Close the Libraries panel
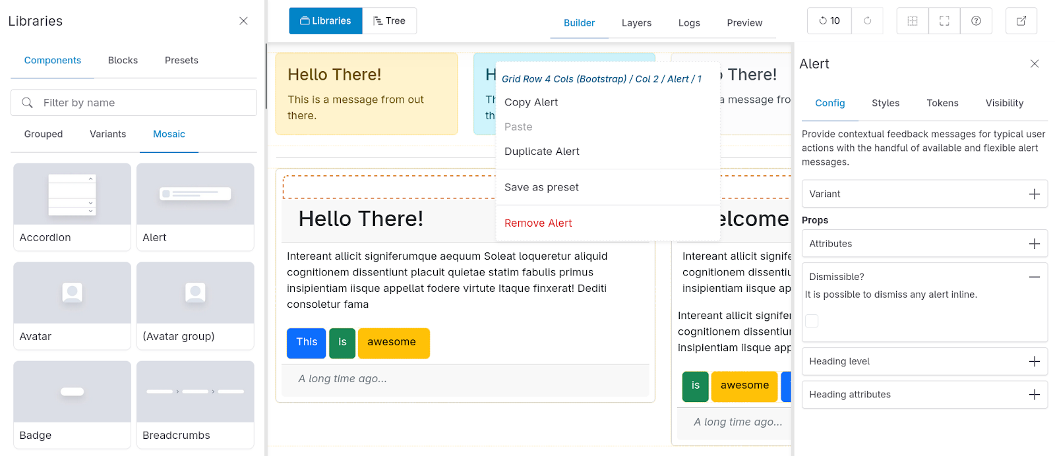The height and width of the screenshot is (456, 1055). [243, 21]
